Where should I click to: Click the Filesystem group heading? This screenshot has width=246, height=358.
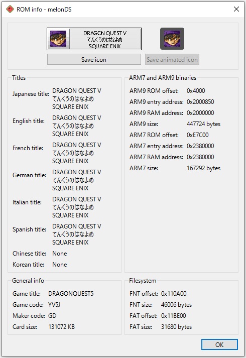point(143,280)
